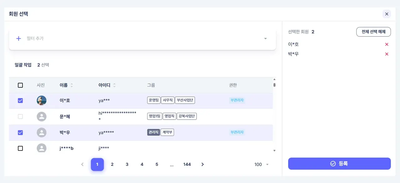Click the ID column sort icon

(x=114, y=85)
